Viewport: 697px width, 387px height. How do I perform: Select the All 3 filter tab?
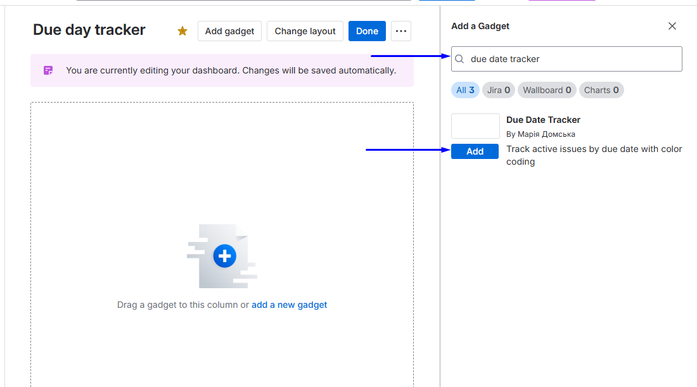pos(465,90)
